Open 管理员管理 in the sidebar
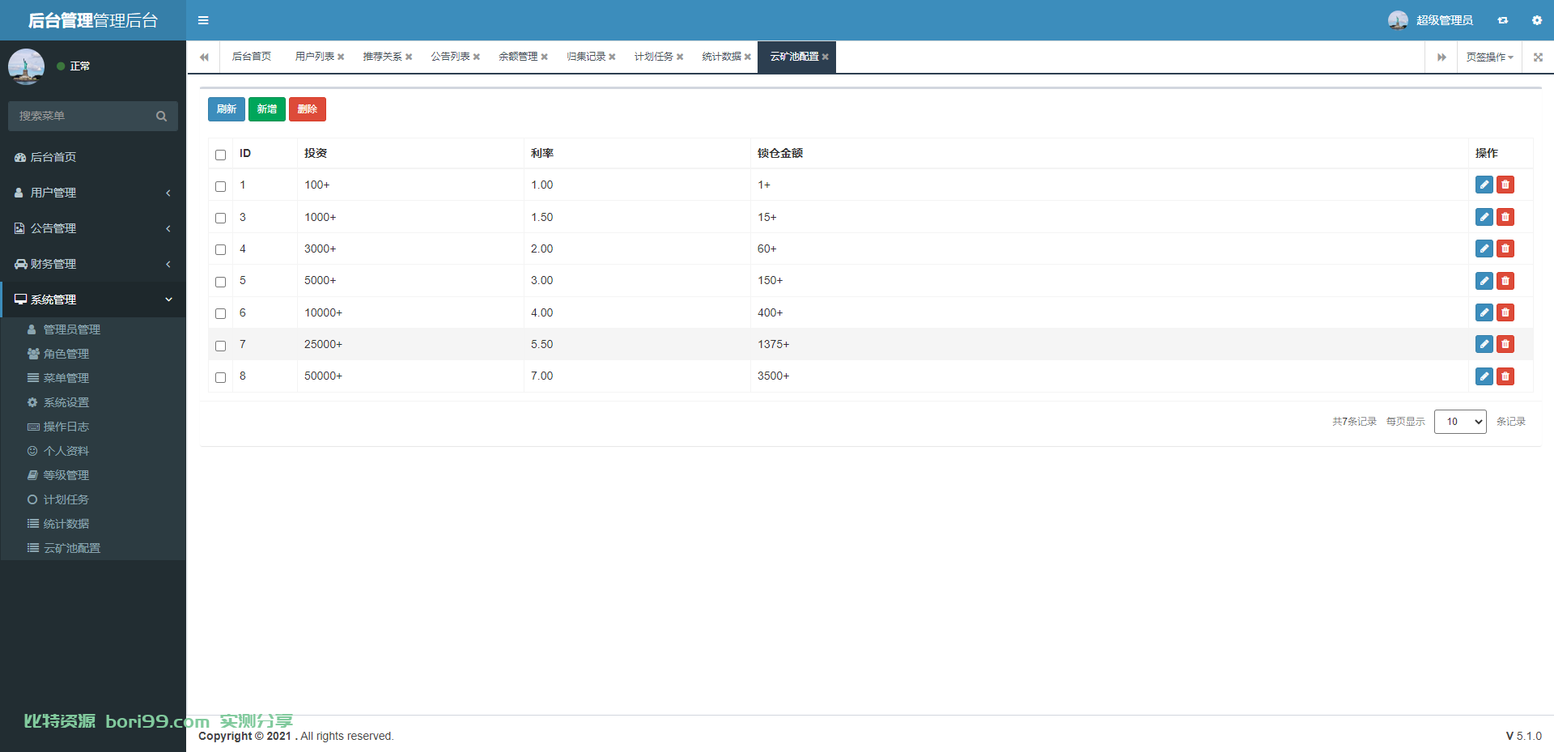 [x=93, y=329]
